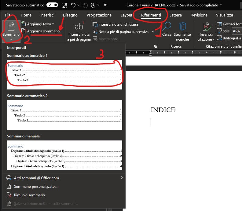The image size is (242, 211).
Task: Switch to the Layout tab
Action: 127,15
